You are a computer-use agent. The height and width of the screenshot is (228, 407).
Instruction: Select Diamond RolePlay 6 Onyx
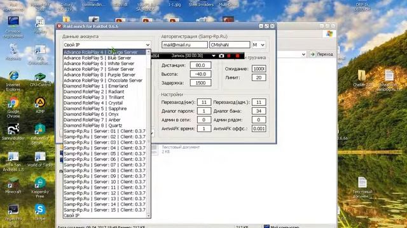pyautogui.click(x=104, y=114)
